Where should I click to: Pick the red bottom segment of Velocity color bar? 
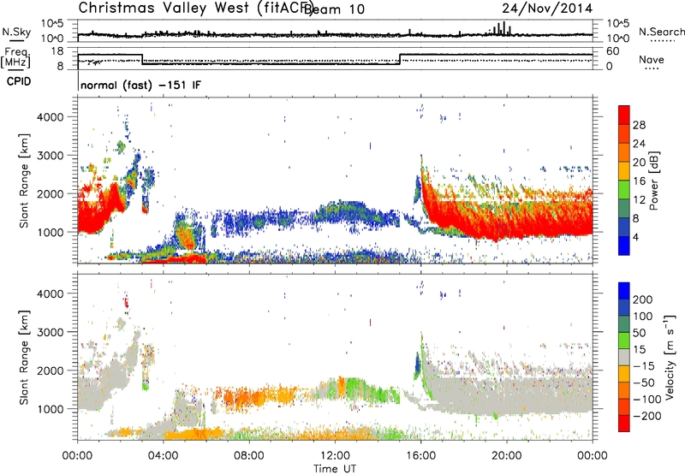point(624,424)
